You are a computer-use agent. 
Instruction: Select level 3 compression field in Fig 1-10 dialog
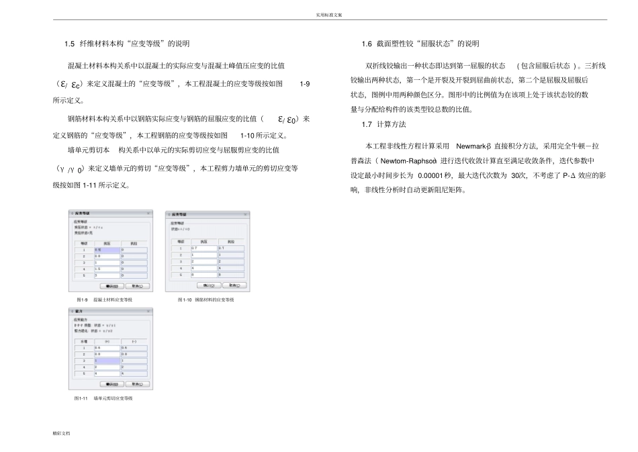pyautogui.click(x=204, y=261)
